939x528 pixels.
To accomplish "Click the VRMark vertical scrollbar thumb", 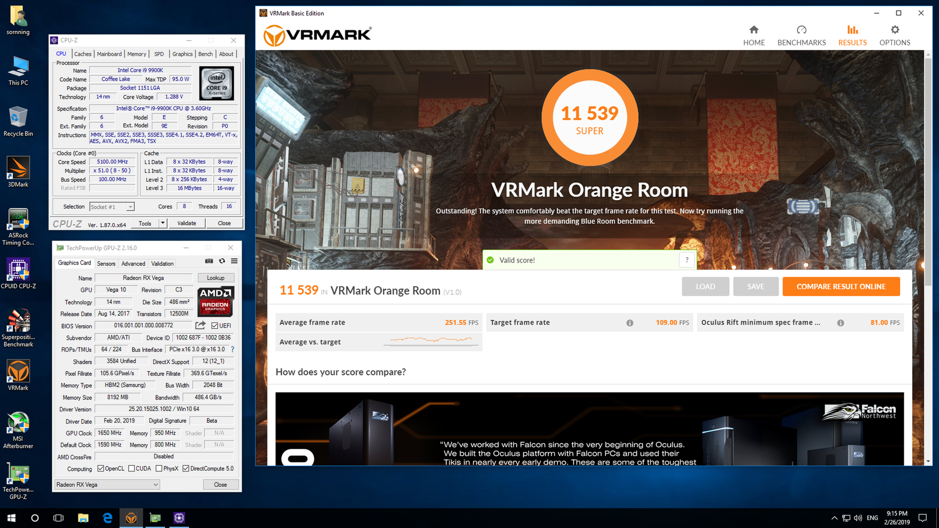I will click(x=927, y=171).
